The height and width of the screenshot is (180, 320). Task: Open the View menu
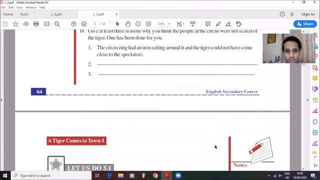19,7
